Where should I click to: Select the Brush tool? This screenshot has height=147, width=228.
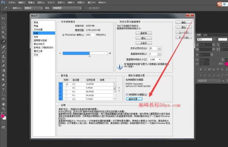pos(3,52)
